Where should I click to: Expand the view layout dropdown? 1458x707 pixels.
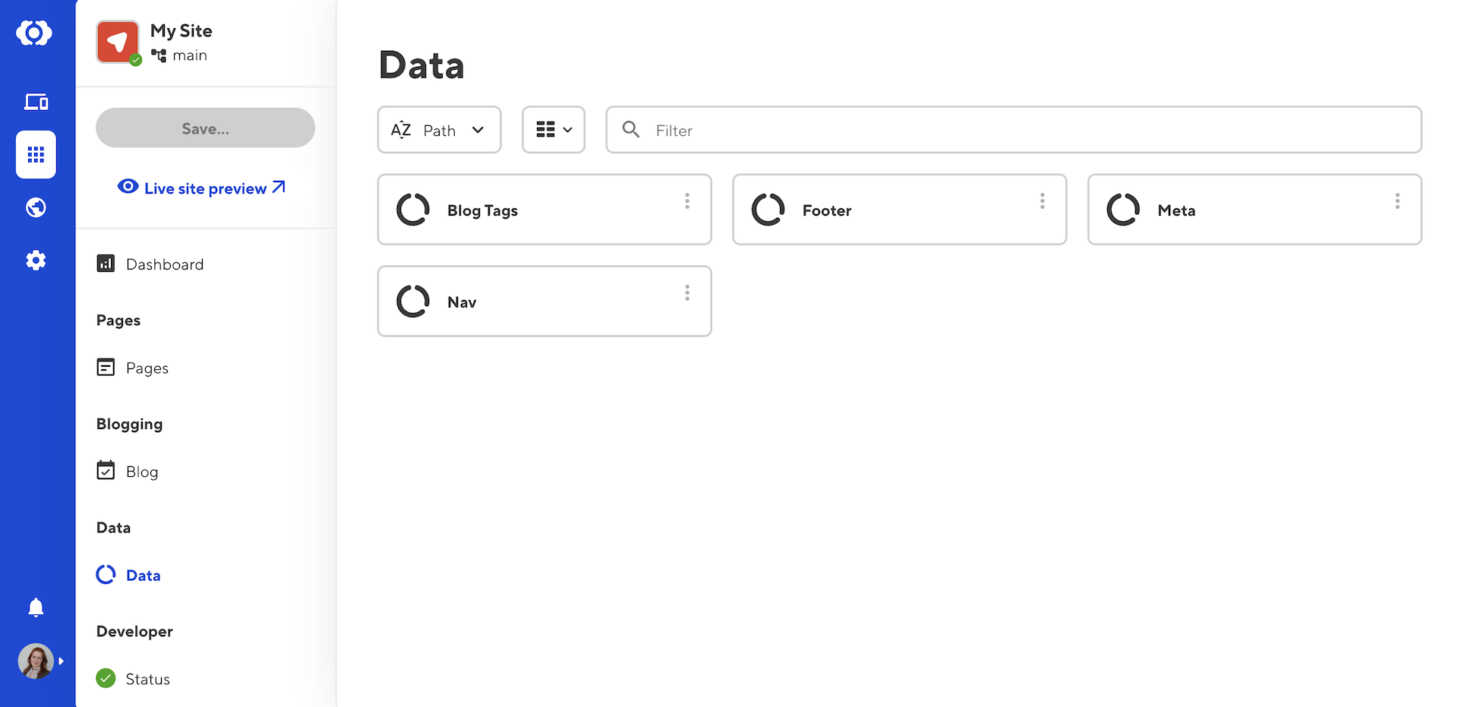pos(554,130)
